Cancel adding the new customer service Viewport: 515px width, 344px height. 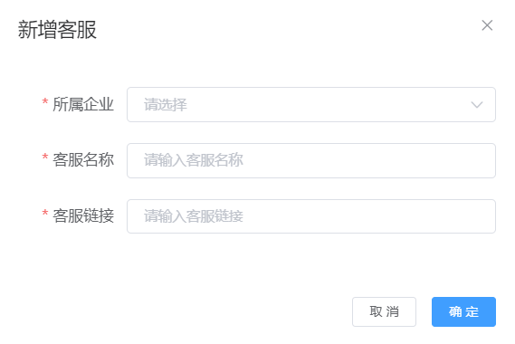tap(384, 311)
